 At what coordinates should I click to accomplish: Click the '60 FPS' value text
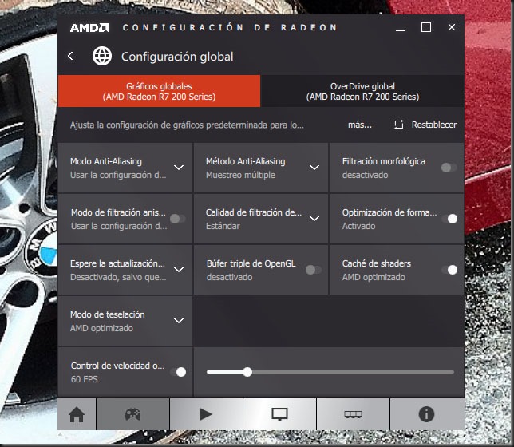pyautogui.click(x=85, y=379)
